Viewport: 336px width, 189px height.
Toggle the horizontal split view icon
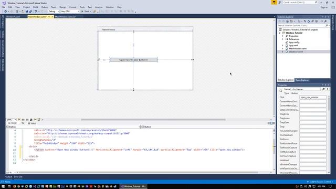[271, 123]
